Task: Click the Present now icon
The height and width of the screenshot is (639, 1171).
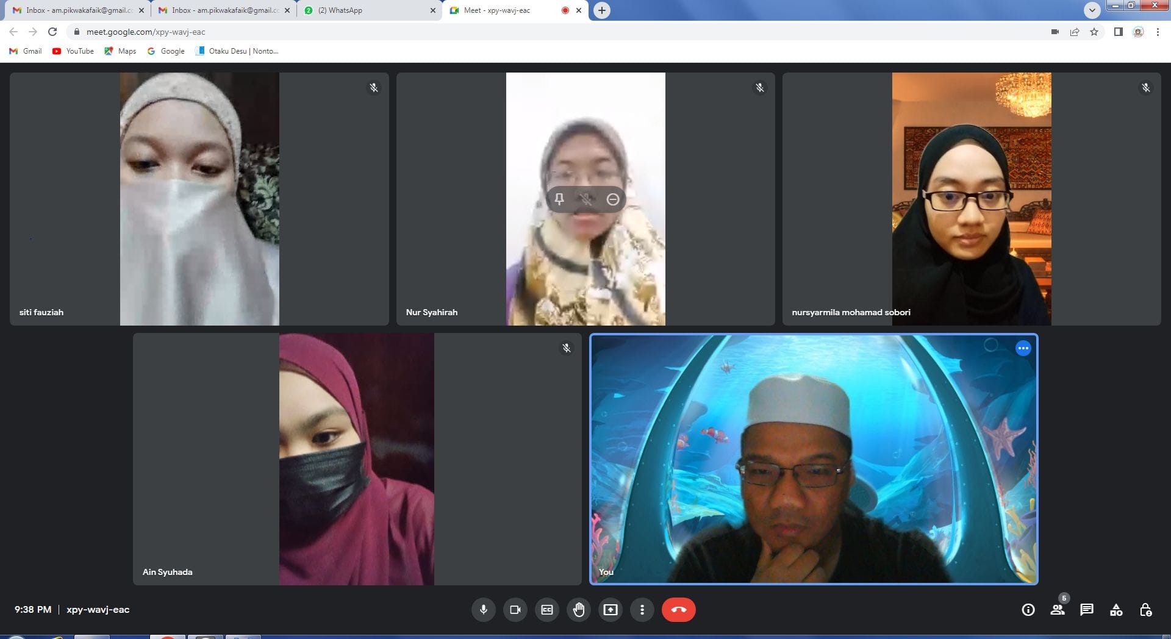Action: pyautogui.click(x=611, y=610)
